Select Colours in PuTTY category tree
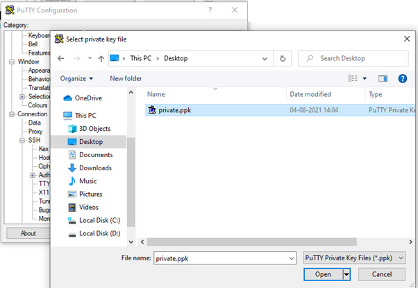Image resolution: width=418 pixels, height=288 pixels. click(x=38, y=105)
